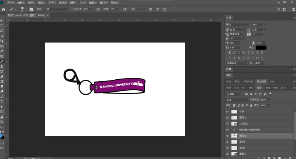The image size is (296, 159).
Task: Toggle visibility of 图层 2 layer
Action: (x=228, y=118)
